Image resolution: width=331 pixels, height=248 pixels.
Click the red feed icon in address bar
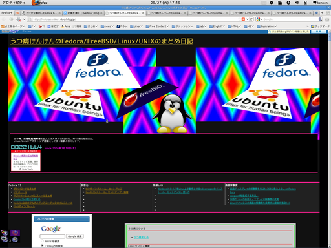(243, 19)
